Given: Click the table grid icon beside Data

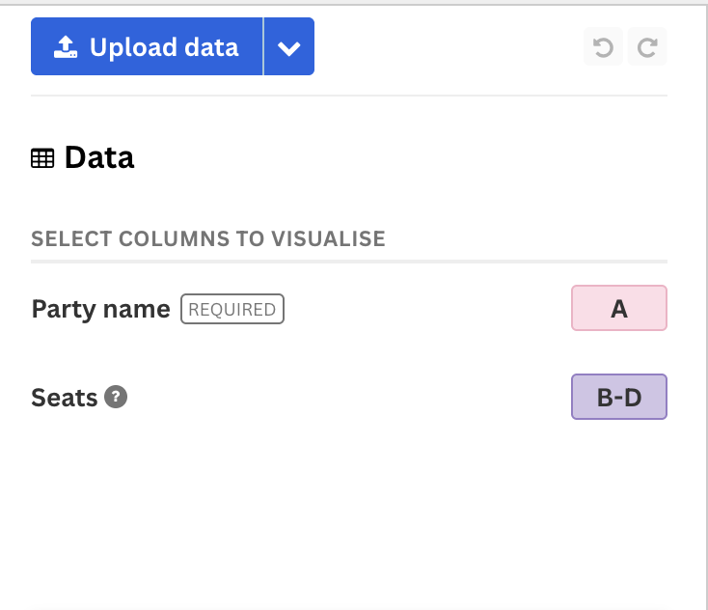Looking at the screenshot, I should click(42, 158).
